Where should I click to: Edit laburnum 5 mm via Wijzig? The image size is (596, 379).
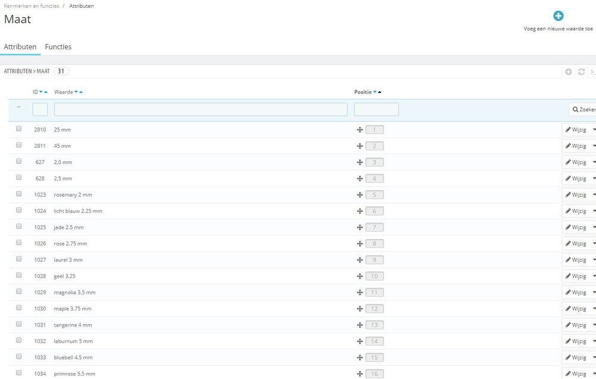click(576, 341)
